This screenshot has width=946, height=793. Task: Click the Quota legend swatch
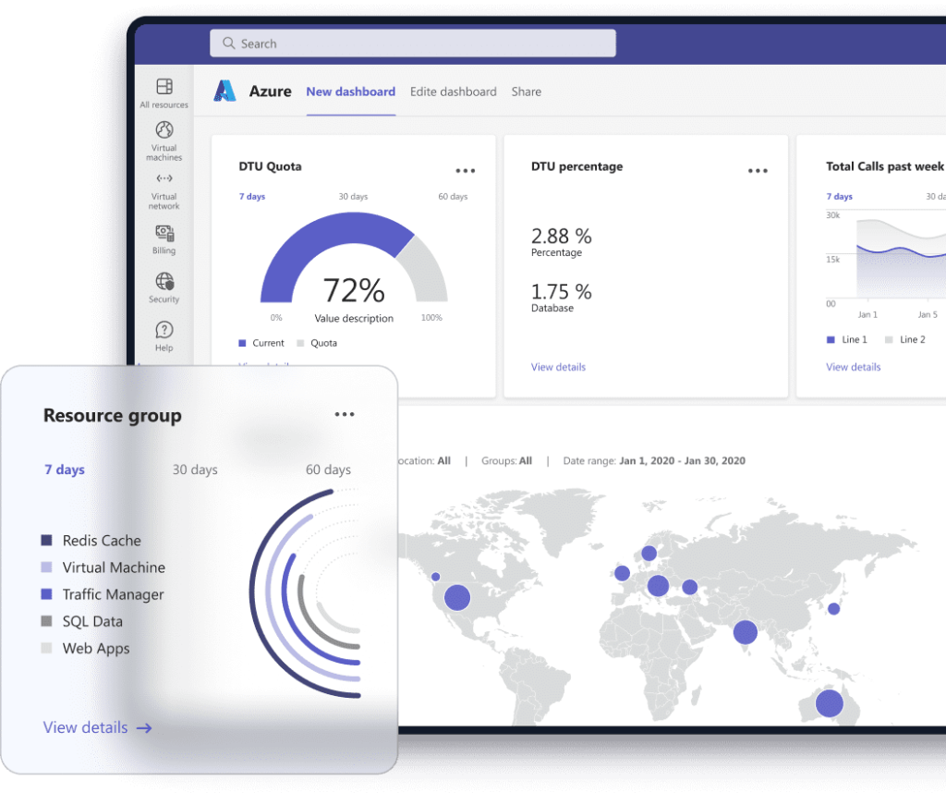[x=300, y=344]
